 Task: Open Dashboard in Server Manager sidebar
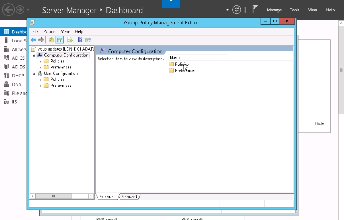click(13, 32)
